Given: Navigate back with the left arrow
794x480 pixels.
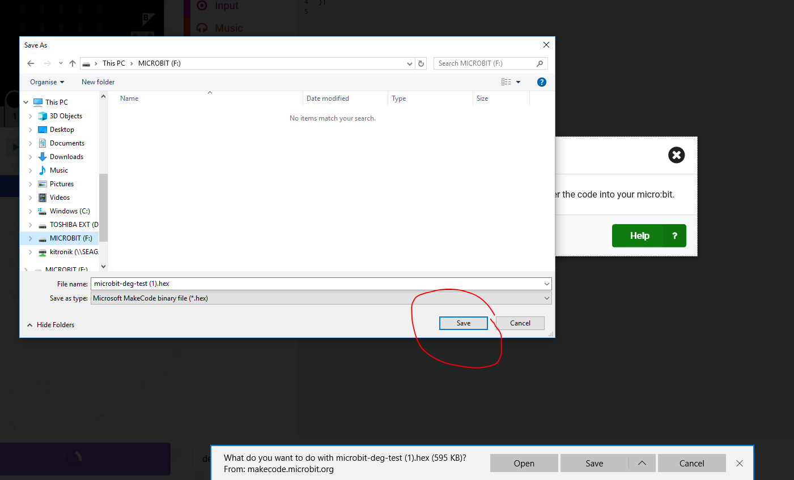Looking at the screenshot, I should (31, 63).
